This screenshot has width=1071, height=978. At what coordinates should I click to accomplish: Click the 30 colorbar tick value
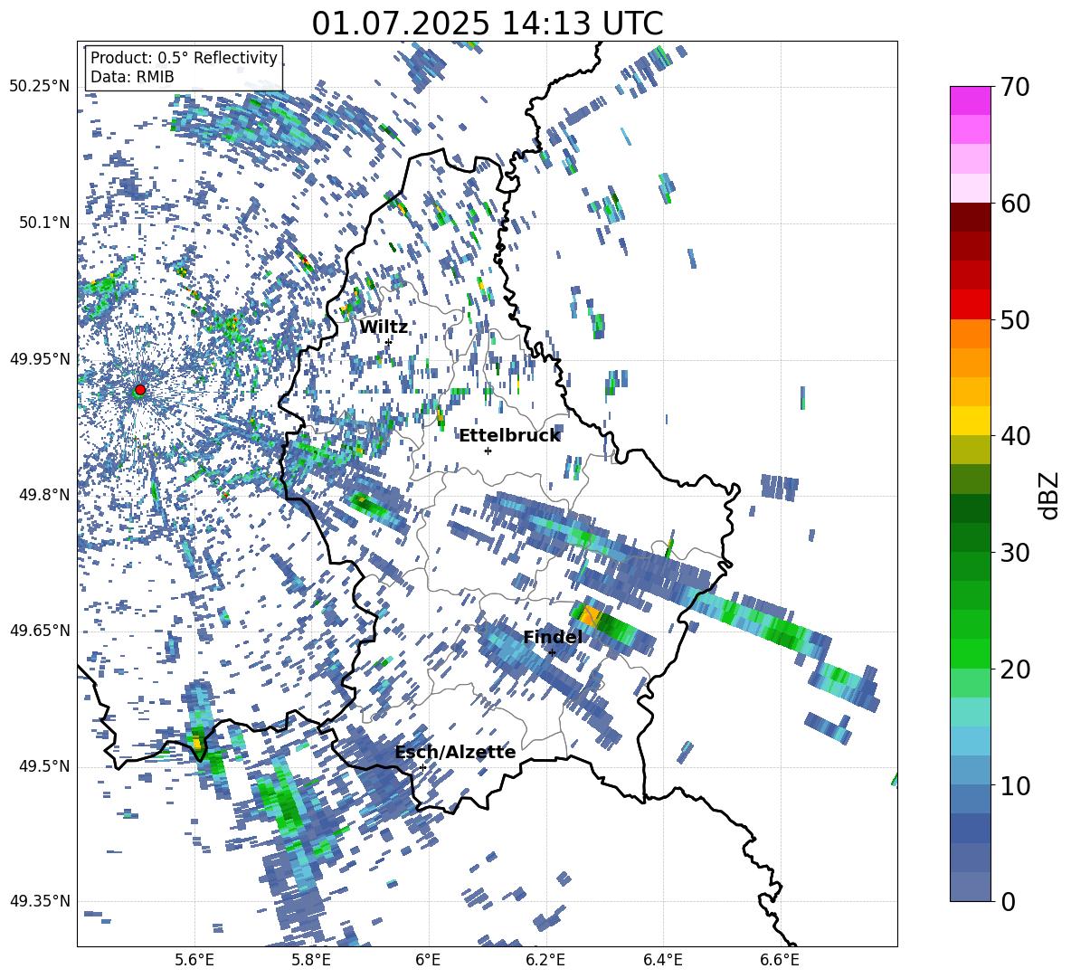pos(1015,553)
